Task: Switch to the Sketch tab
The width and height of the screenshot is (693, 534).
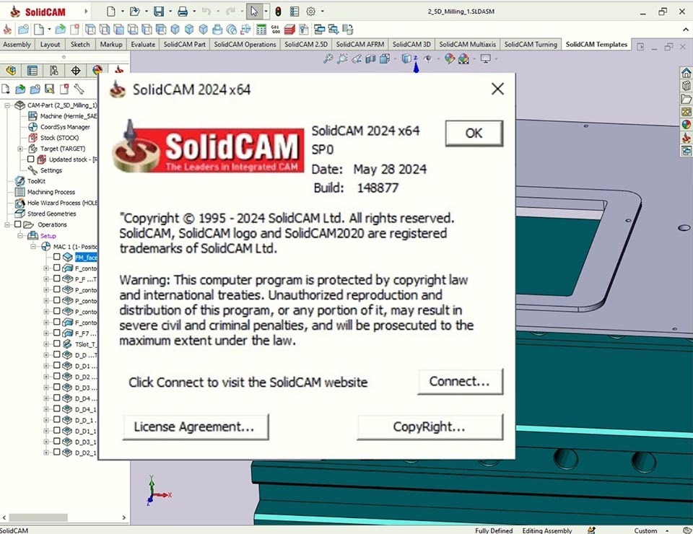Action: 80,44
